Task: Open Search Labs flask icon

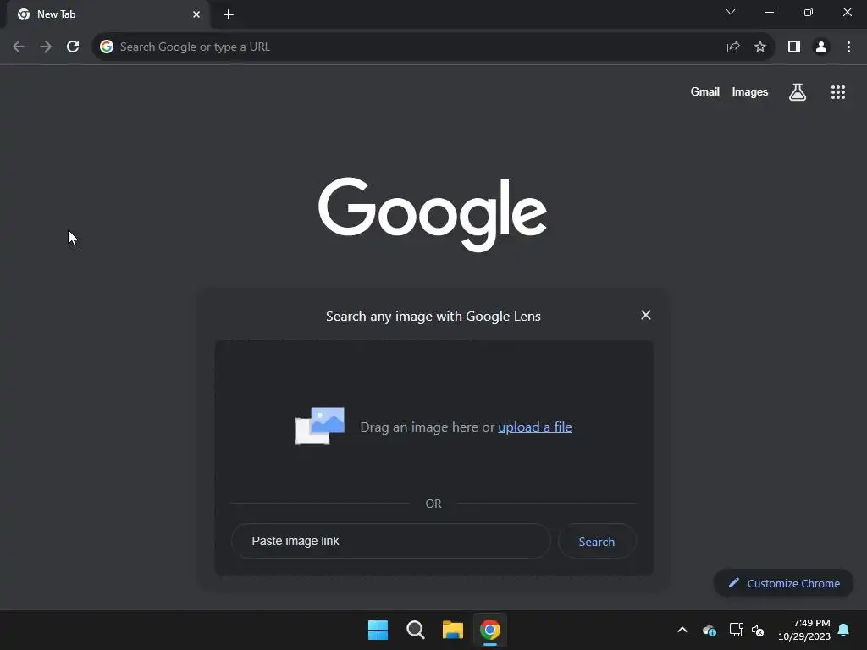Action: (798, 92)
